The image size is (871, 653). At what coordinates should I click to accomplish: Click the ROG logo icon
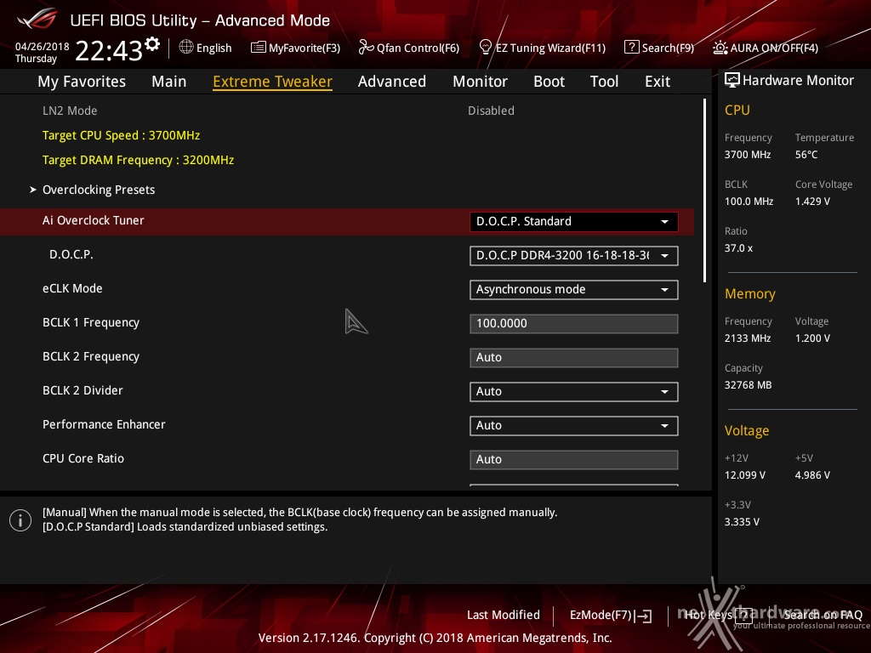[x=37, y=19]
